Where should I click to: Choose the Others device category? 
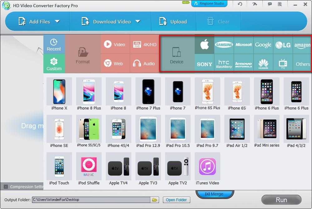pyautogui.click(x=302, y=64)
